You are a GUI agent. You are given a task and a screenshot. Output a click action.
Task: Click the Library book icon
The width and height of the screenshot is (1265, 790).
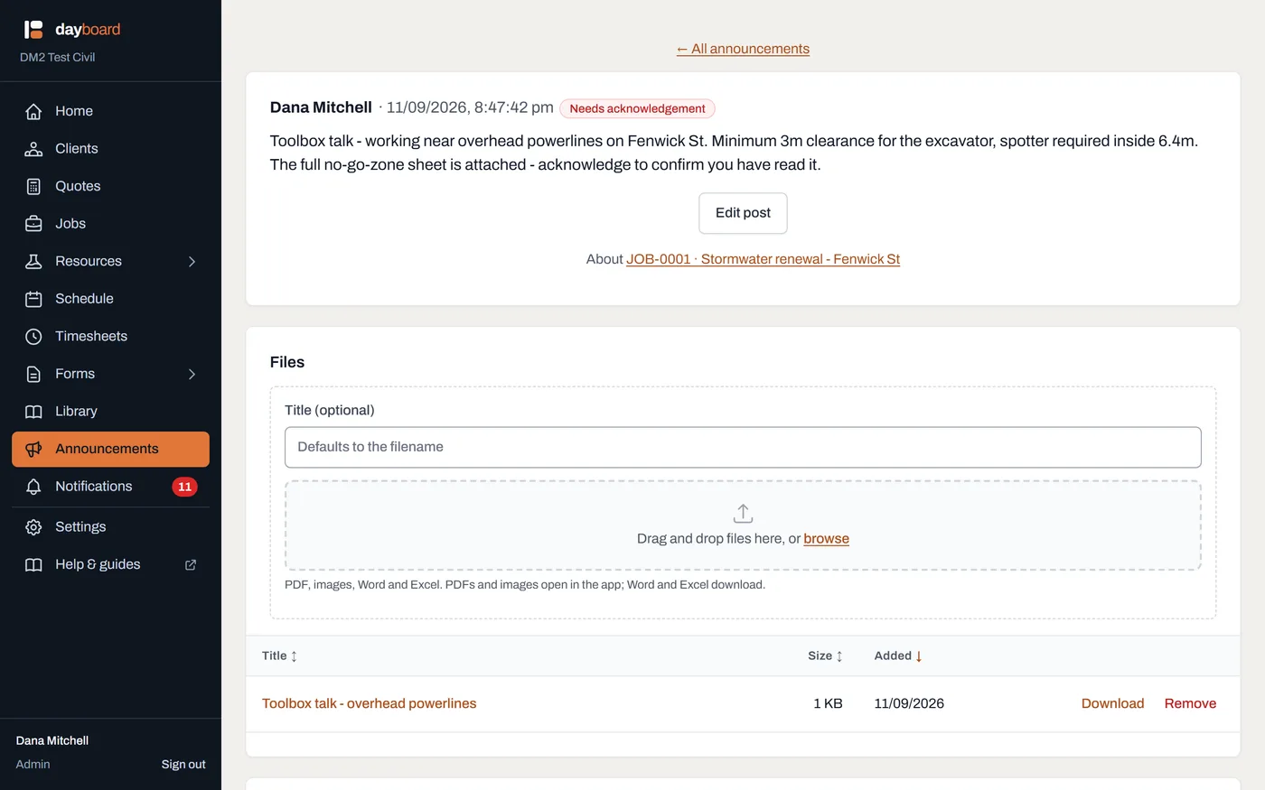[33, 412]
